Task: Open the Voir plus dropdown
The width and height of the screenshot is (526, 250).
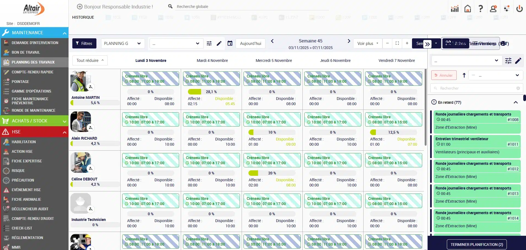Action: (x=368, y=44)
